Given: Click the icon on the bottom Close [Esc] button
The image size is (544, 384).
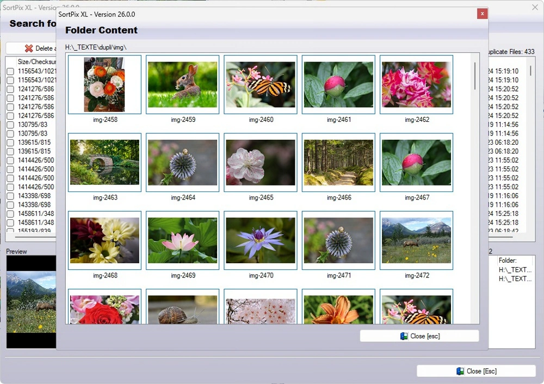Looking at the screenshot, I should (x=459, y=371).
